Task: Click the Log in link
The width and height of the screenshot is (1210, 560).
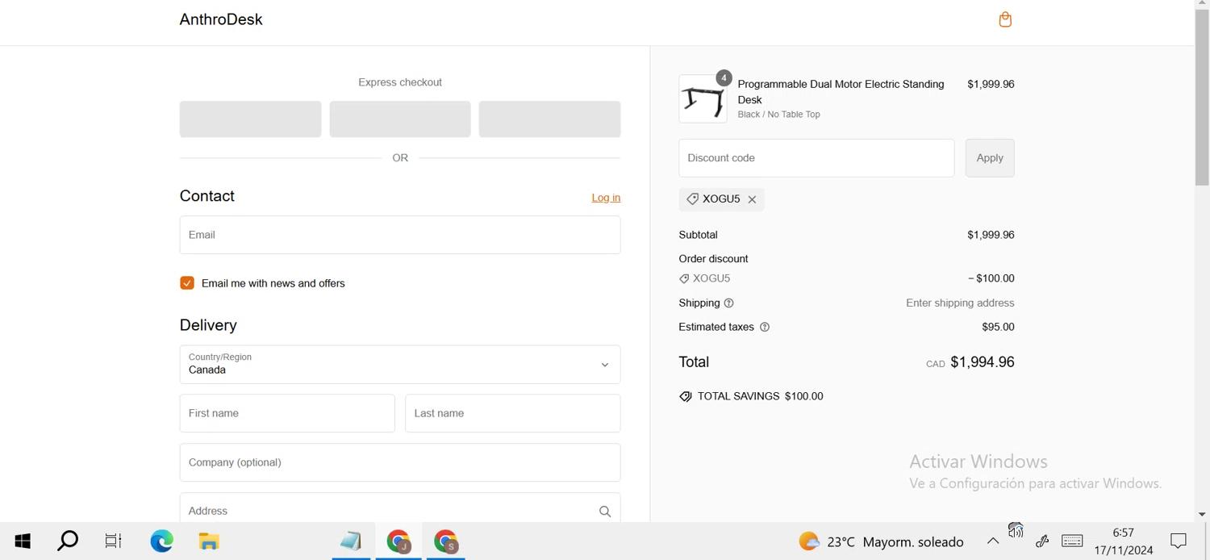Action: (606, 198)
